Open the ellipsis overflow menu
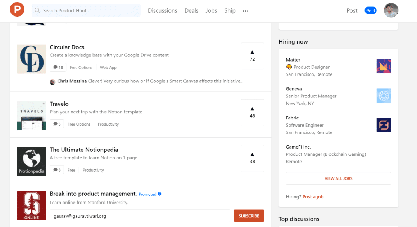This screenshot has height=227, width=417. click(245, 11)
